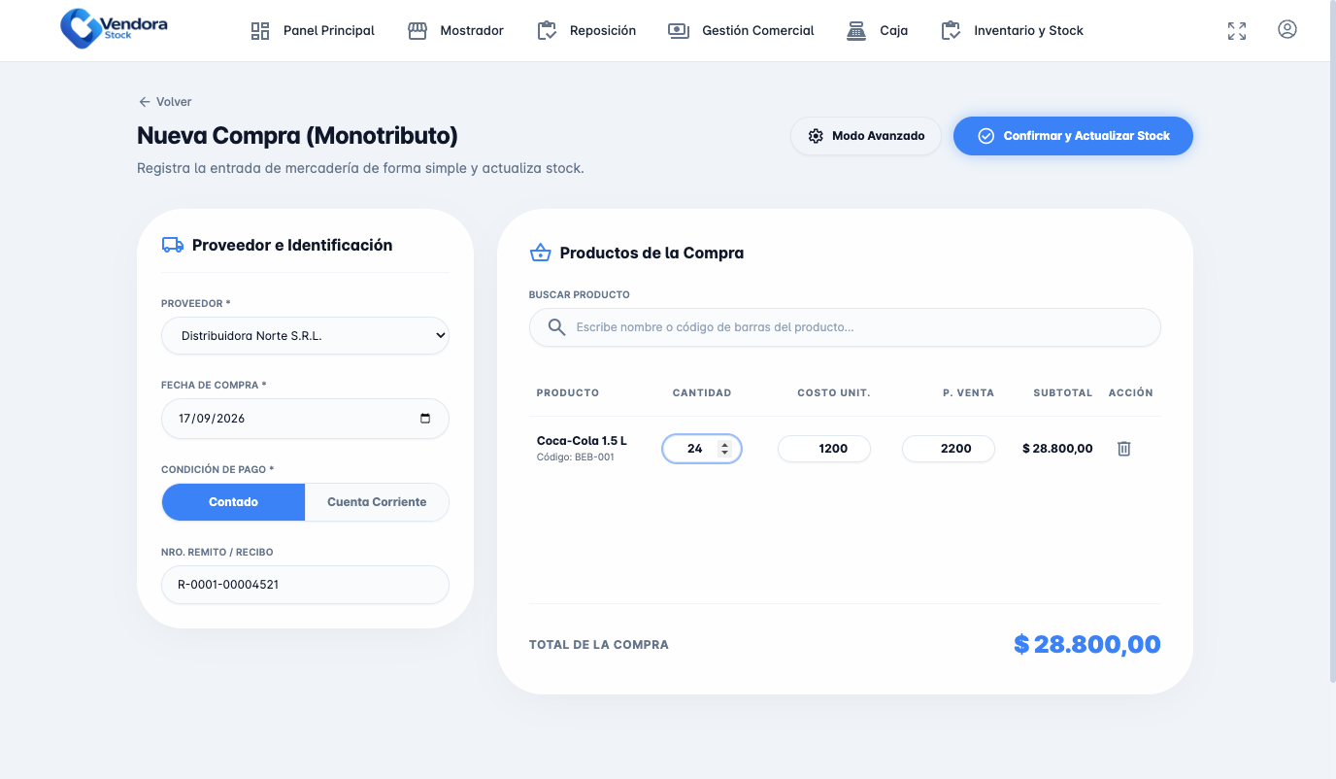This screenshot has width=1336, height=779.
Task: Click the TOTAL DE LA COMPRA label
Action: 599,645
